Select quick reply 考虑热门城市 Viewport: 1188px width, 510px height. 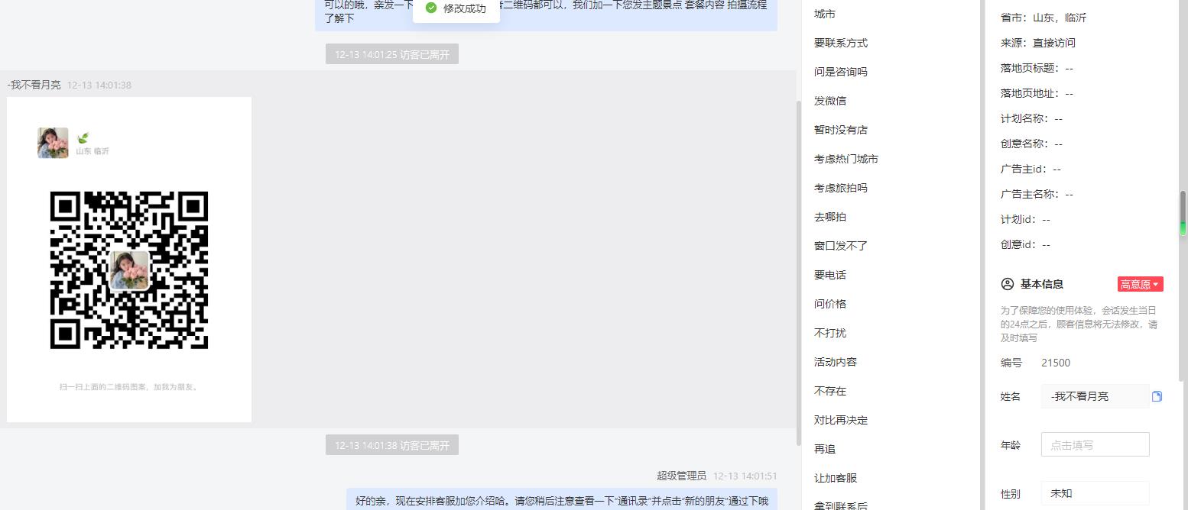(846, 159)
